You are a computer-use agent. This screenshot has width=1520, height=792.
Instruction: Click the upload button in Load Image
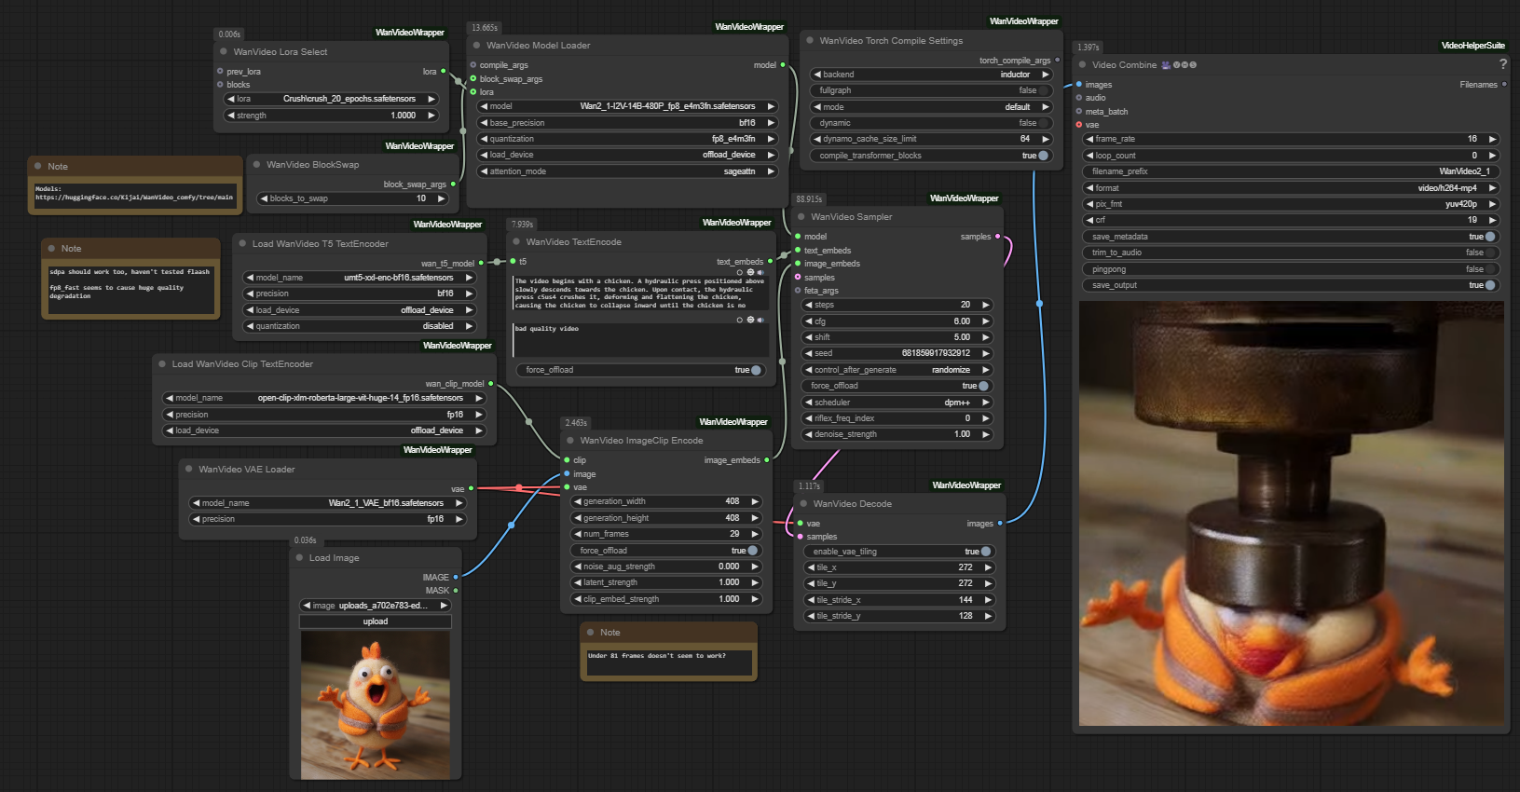(x=376, y=621)
